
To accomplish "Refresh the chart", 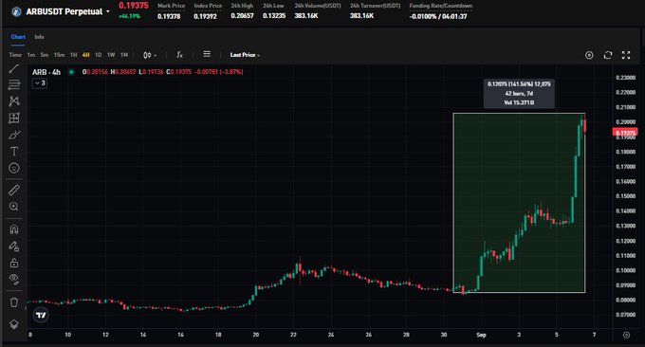I will coord(608,55).
